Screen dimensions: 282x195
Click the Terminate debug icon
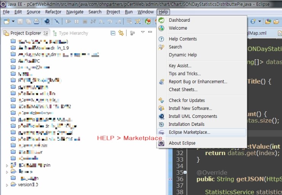pyautogui.click(x=85, y=22)
